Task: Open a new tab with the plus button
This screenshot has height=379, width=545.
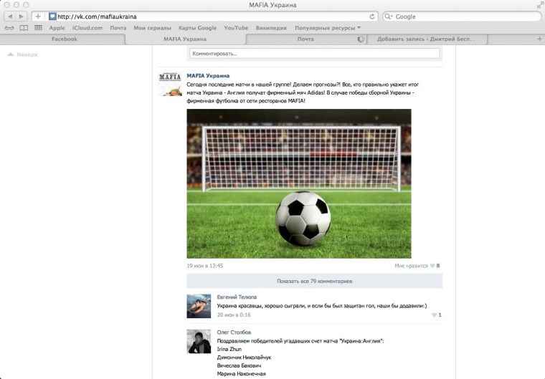Action: pos(539,39)
